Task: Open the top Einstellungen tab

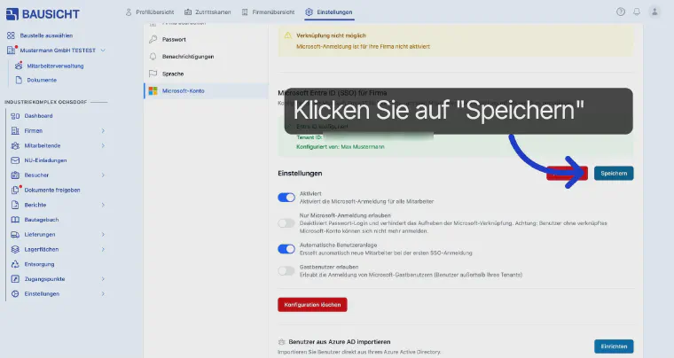Action: coord(329,12)
